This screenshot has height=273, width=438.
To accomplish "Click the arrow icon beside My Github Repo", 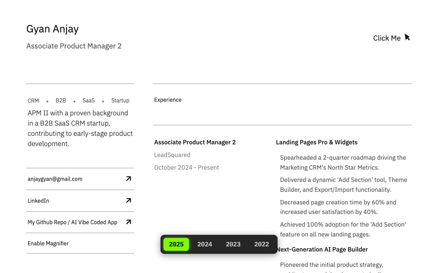I will [x=129, y=222].
